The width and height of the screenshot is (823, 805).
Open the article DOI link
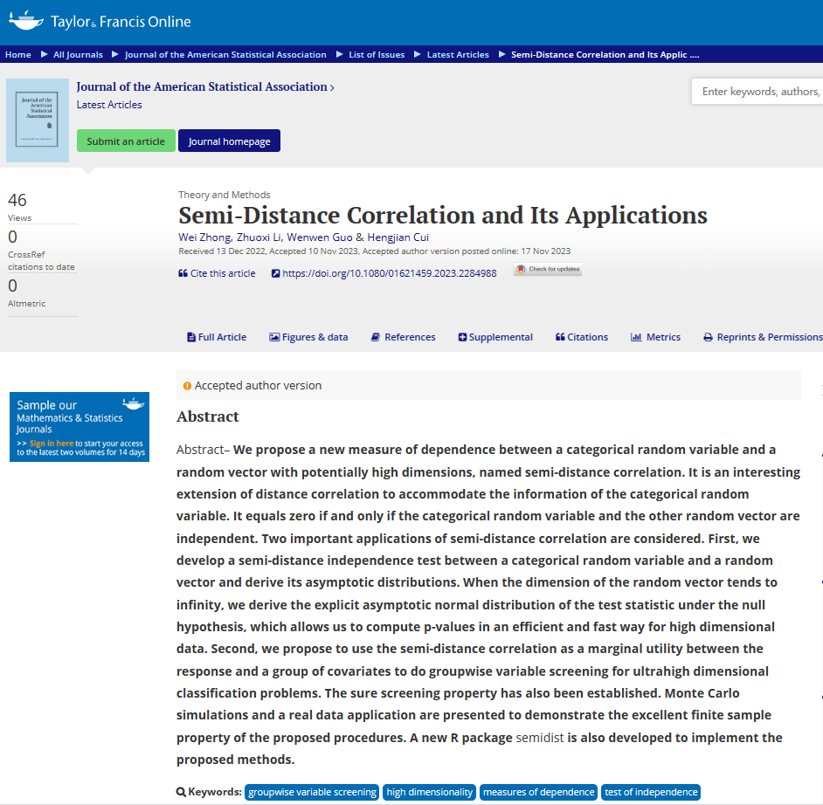(389, 273)
